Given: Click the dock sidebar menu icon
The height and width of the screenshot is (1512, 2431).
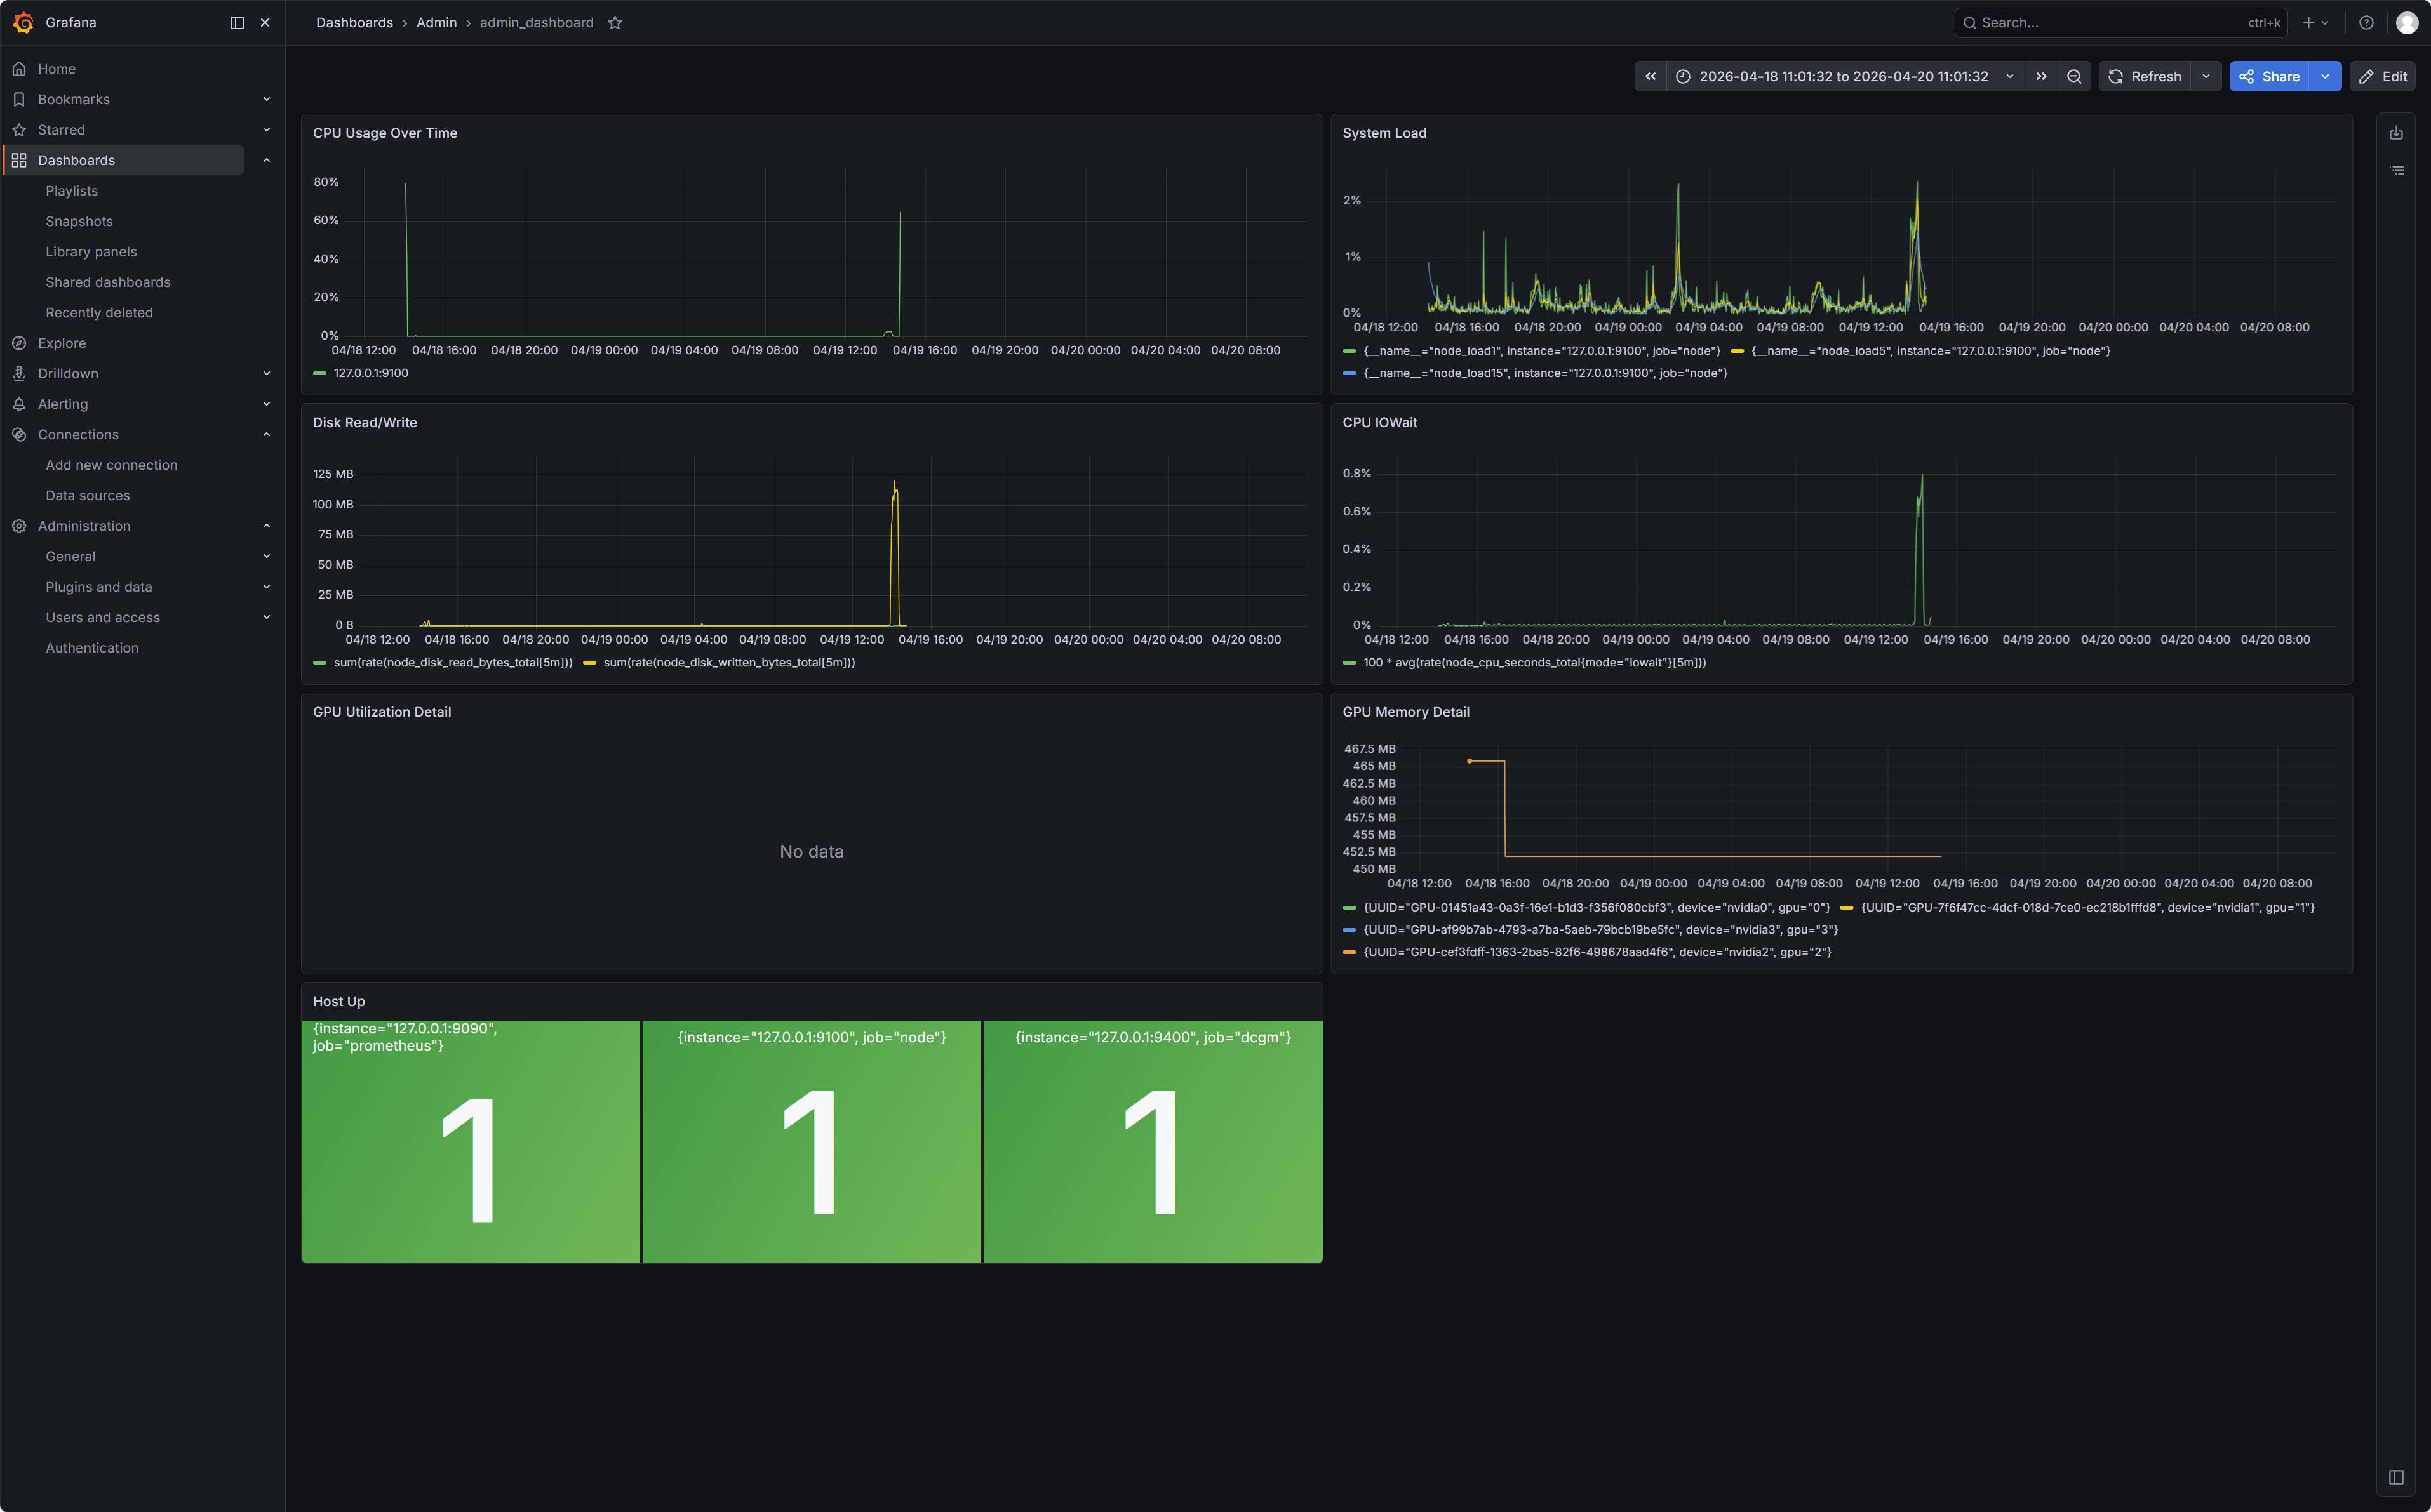Looking at the screenshot, I should click(237, 23).
